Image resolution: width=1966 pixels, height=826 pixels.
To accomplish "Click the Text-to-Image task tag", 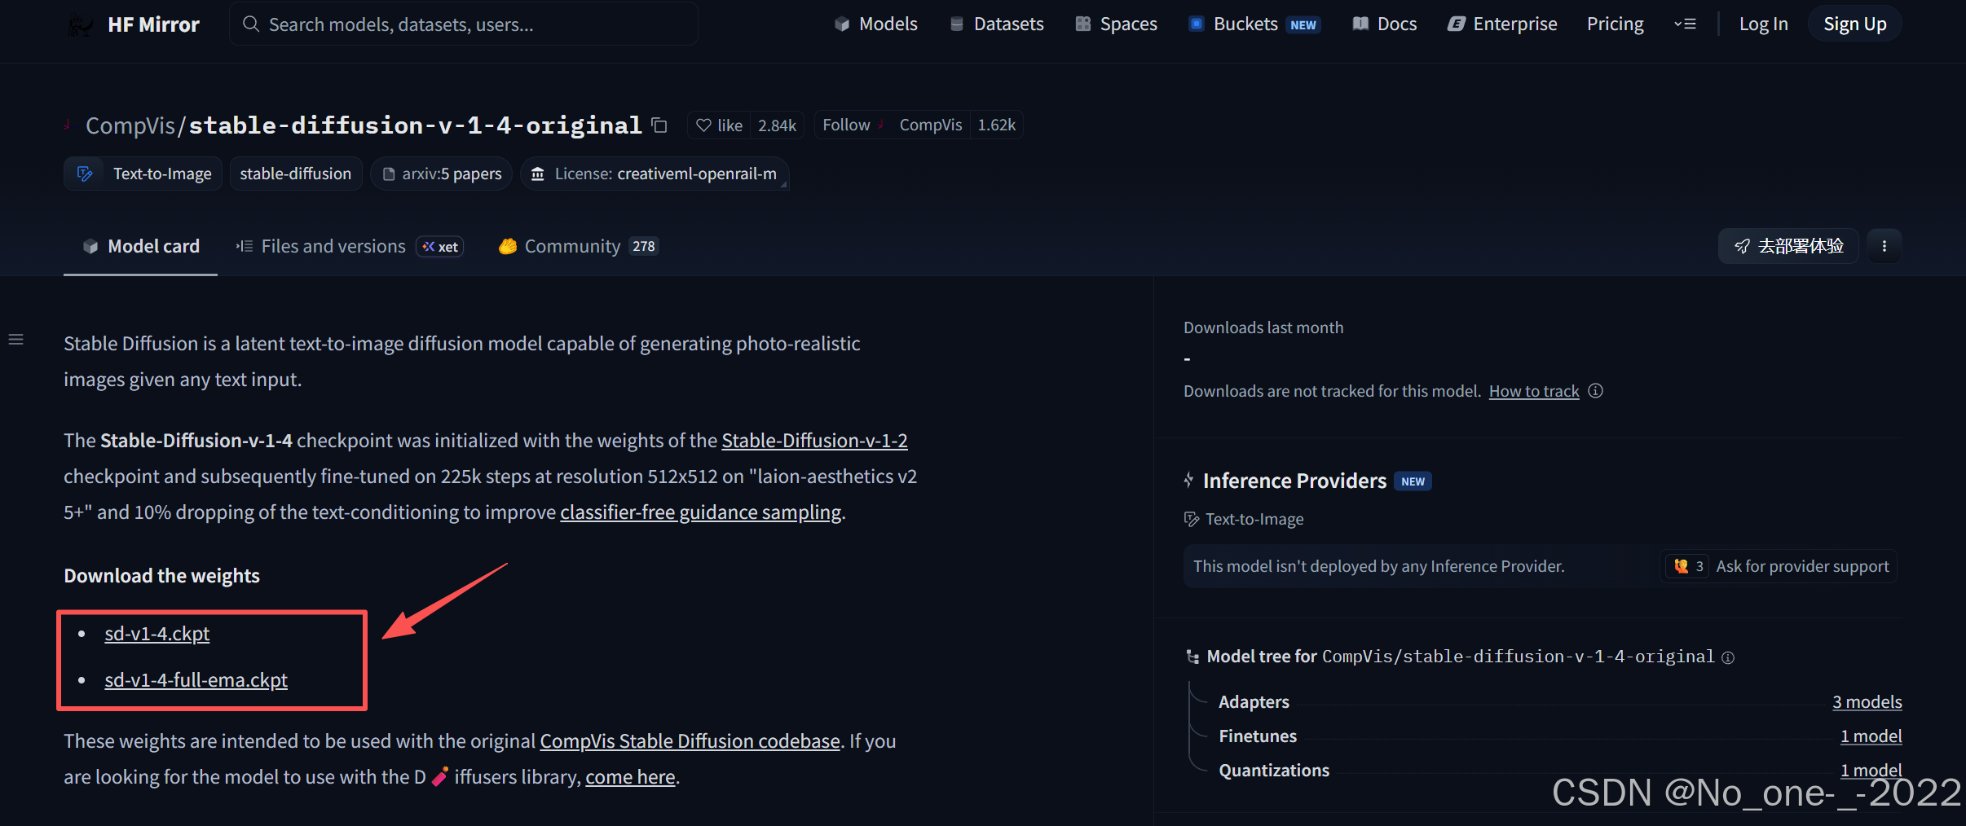I will 143,174.
